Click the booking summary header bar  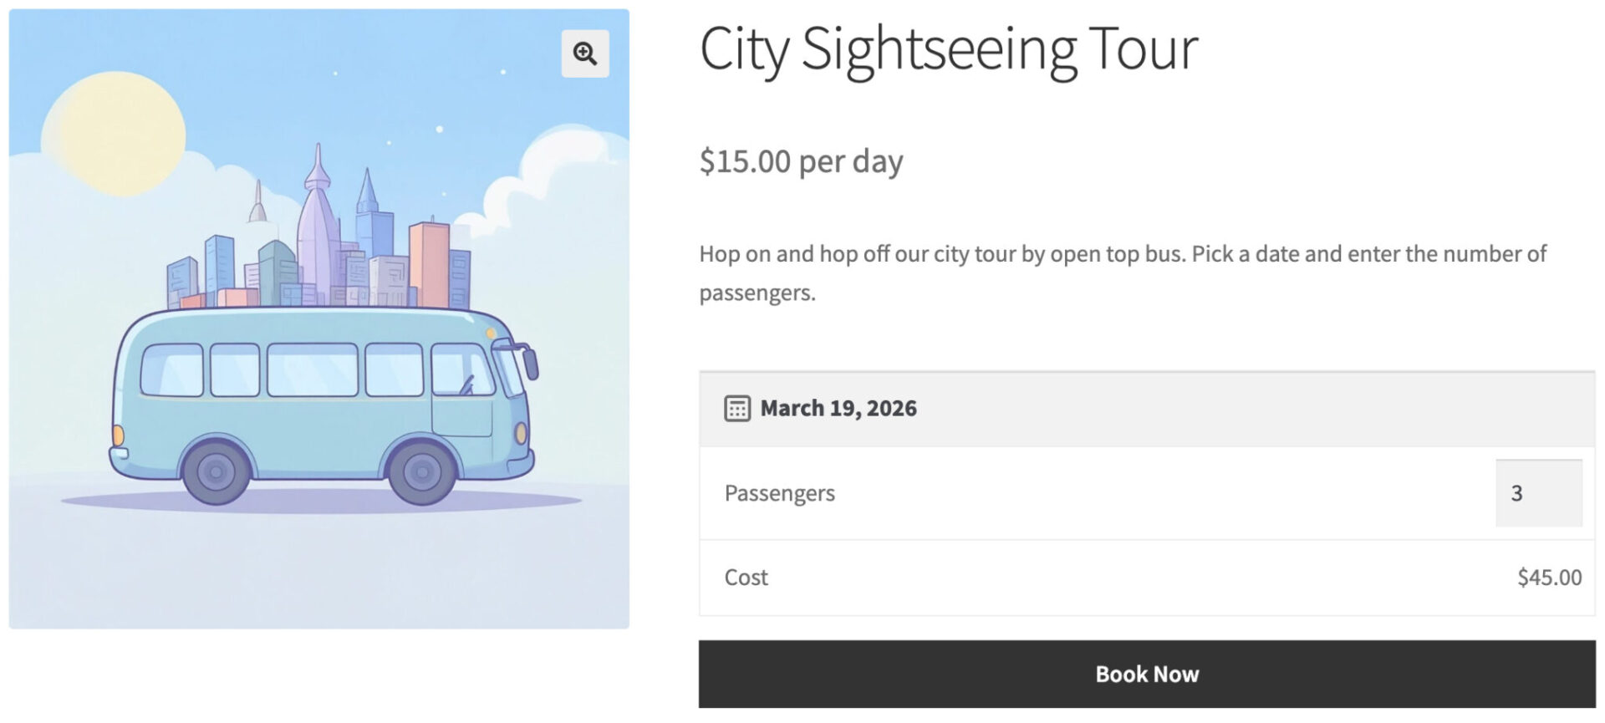(1145, 408)
